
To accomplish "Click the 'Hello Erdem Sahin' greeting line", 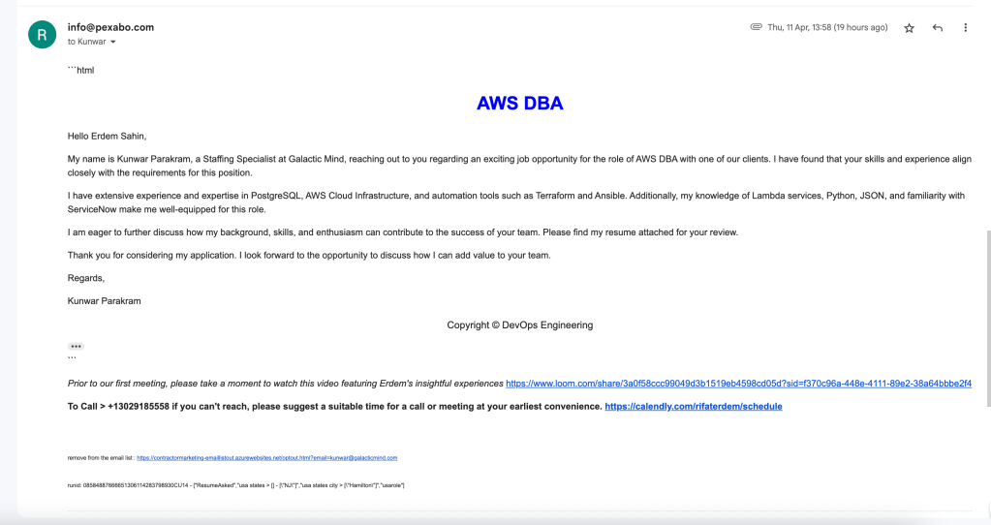I will (x=107, y=136).
